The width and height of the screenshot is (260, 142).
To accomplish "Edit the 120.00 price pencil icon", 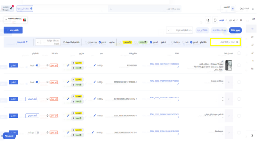I will (x=93, y=132).
